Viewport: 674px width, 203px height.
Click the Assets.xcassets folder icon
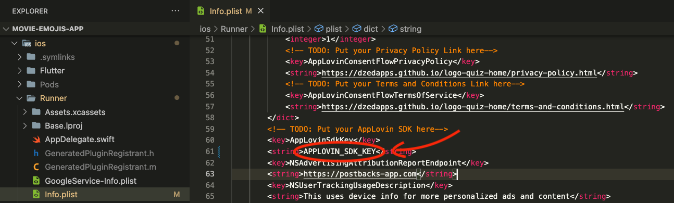36,112
